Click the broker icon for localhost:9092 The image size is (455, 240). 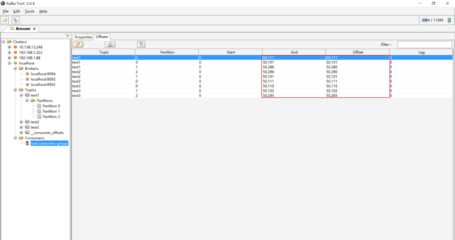[27, 85]
